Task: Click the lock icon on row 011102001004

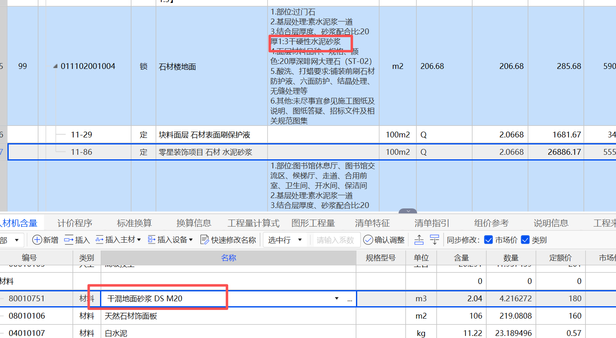Action: point(143,66)
